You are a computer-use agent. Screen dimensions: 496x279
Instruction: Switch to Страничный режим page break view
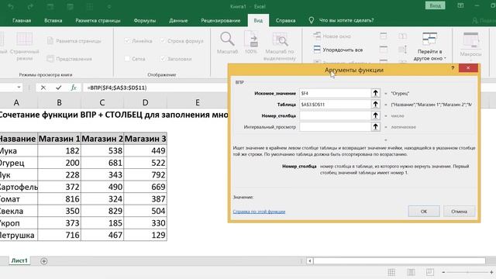[x=24, y=46]
